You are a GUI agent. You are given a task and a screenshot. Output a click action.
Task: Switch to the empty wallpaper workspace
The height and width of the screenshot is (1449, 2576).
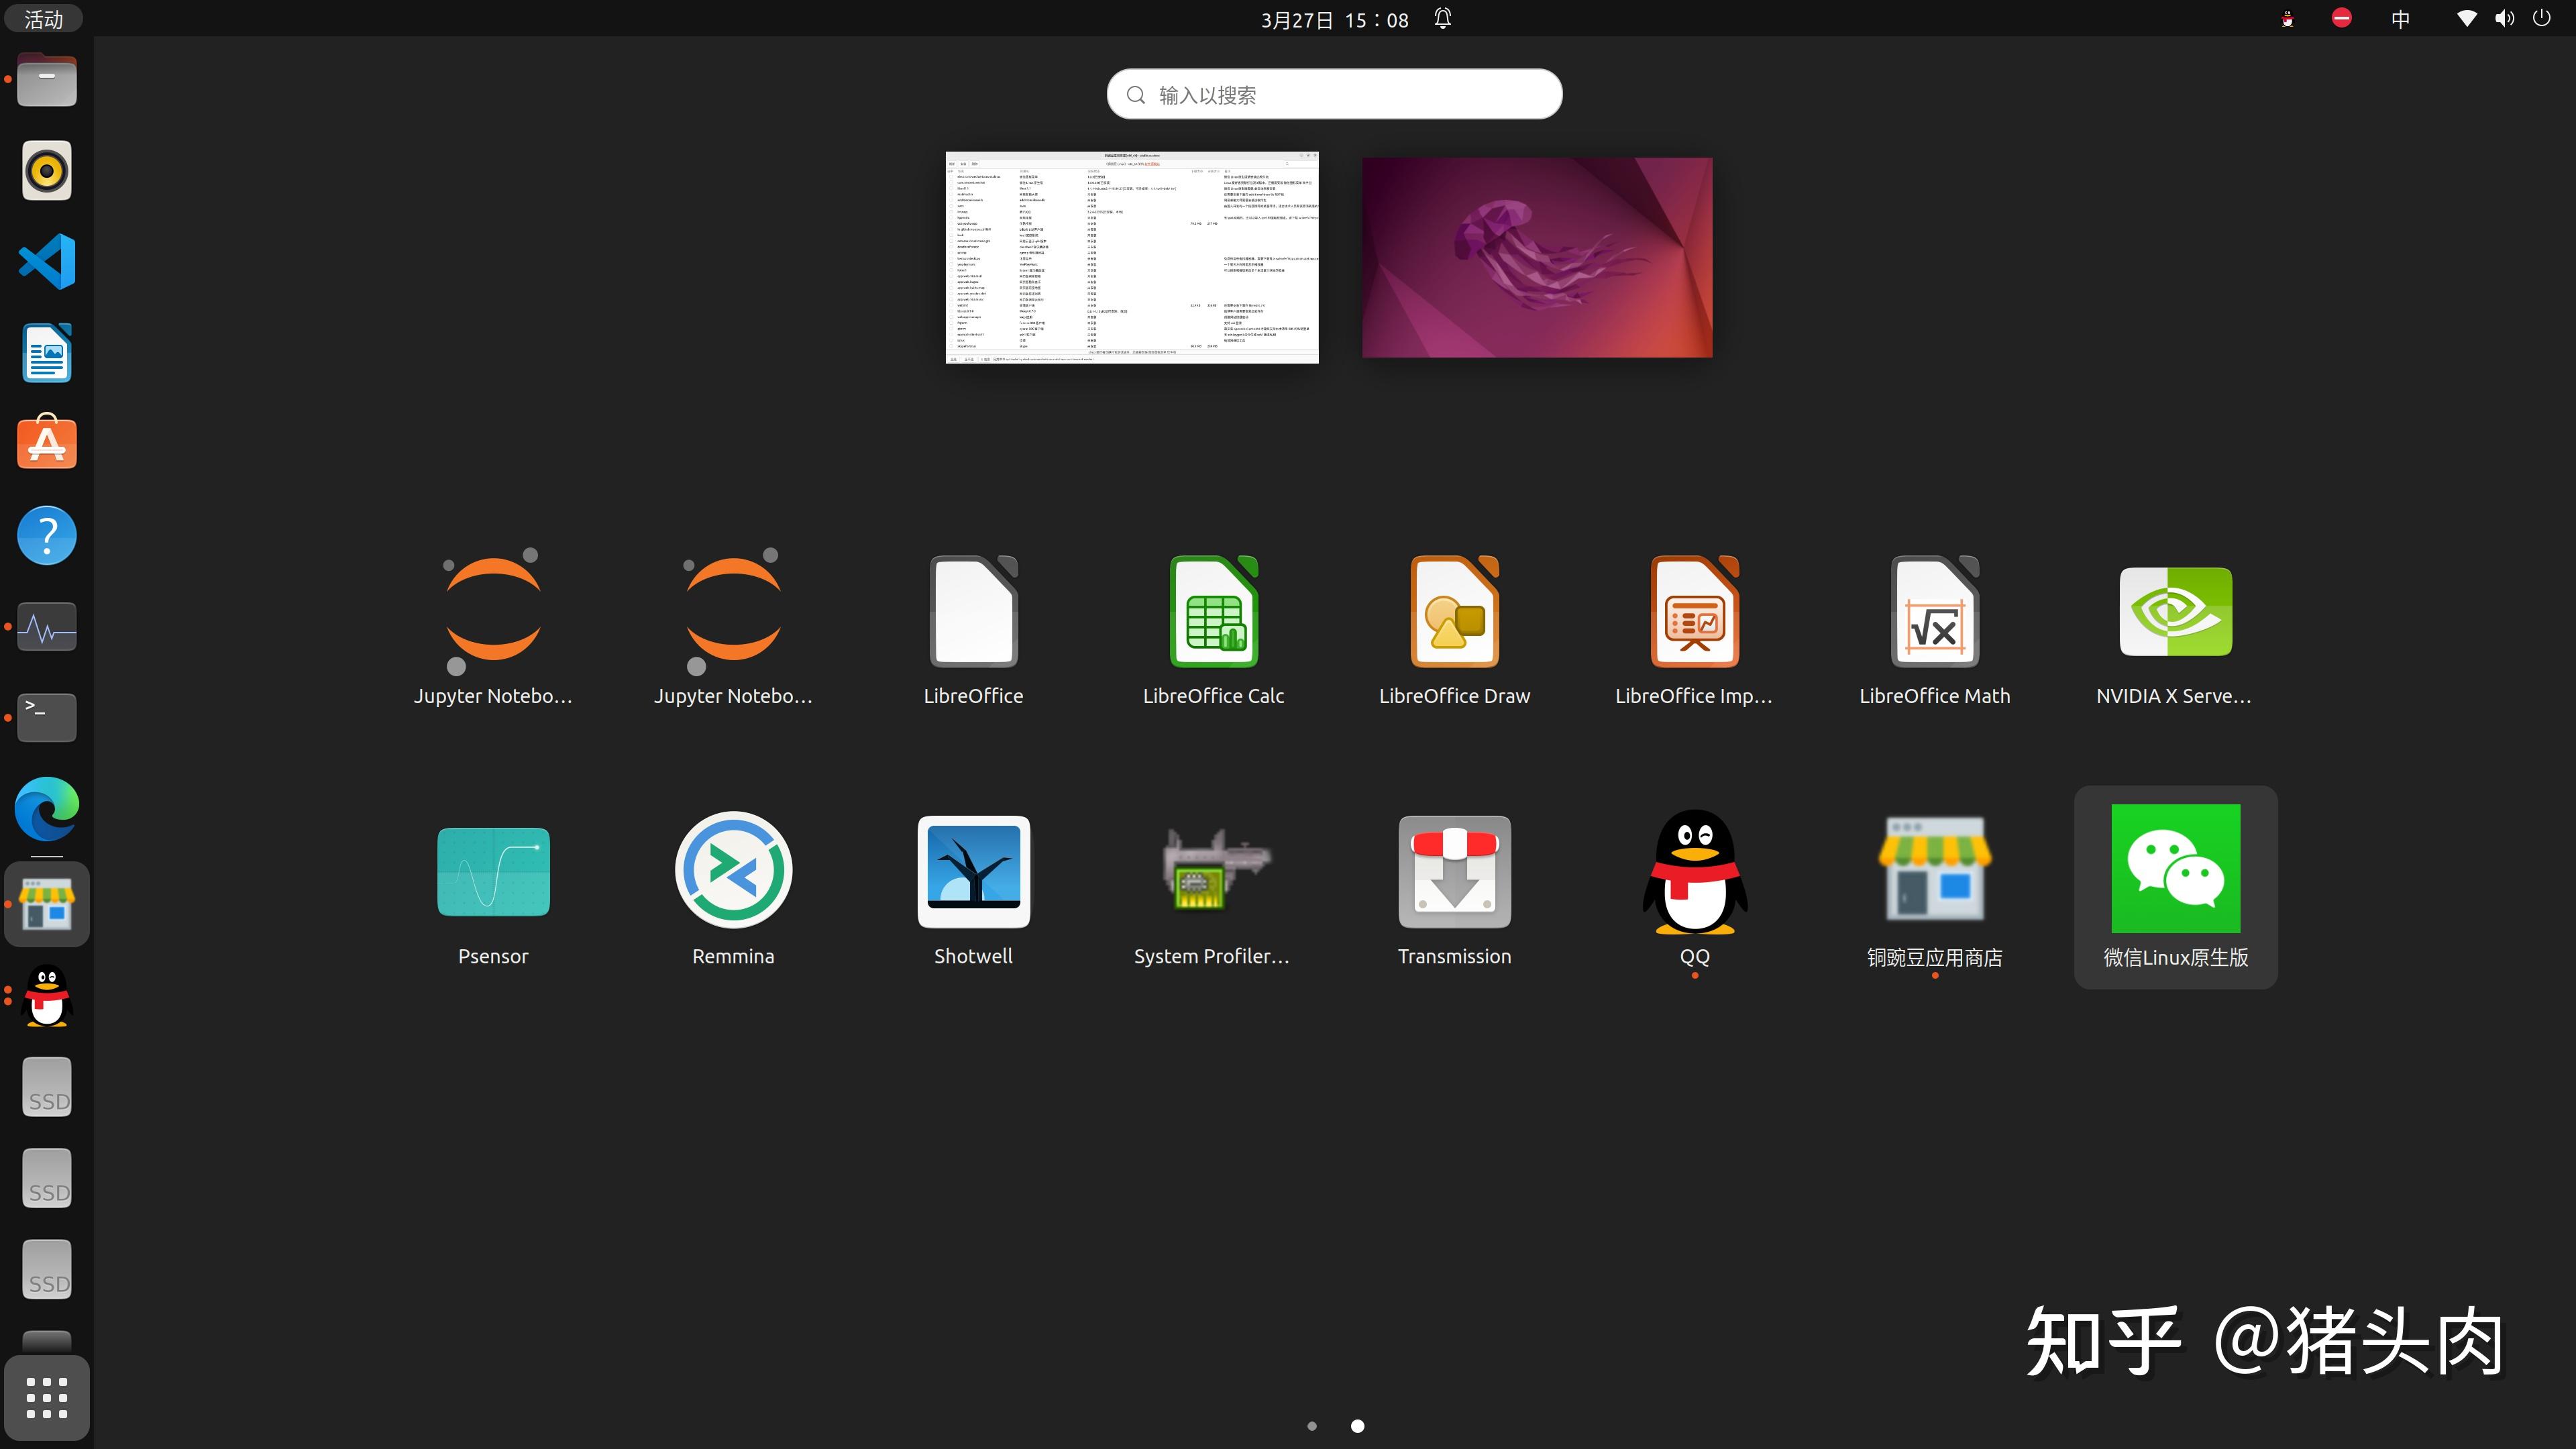pyautogui.click(x=1536, y=258)
